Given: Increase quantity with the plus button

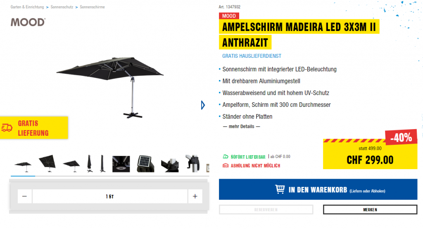Looking at the screenshot, I should click(195, 196).
